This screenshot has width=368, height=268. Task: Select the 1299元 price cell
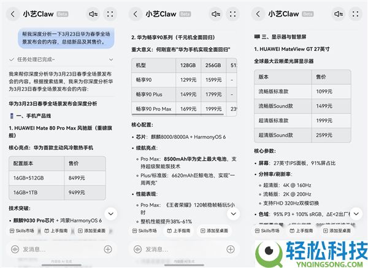click(188, 80)
